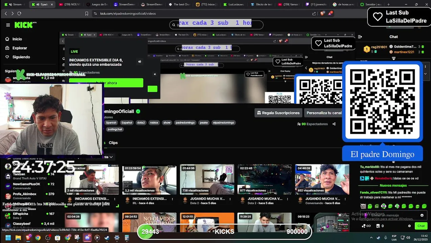
Task: Expand the gift leaderboard chevron below martinex1221
Action: 393,58
